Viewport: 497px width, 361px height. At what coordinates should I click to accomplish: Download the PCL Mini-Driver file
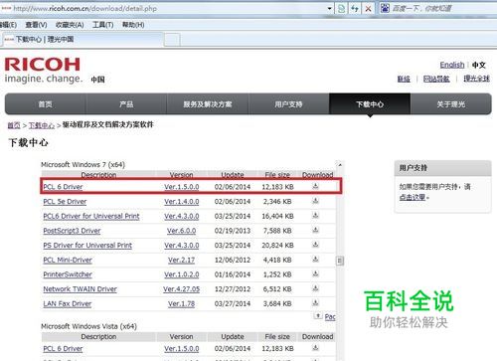click(x=315, y=259)
